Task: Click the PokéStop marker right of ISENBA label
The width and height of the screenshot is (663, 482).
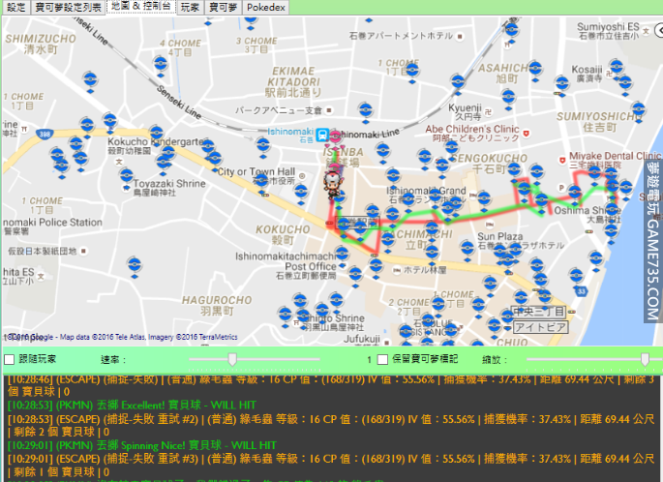Action: pyautogui.click(x=382, y=151)
